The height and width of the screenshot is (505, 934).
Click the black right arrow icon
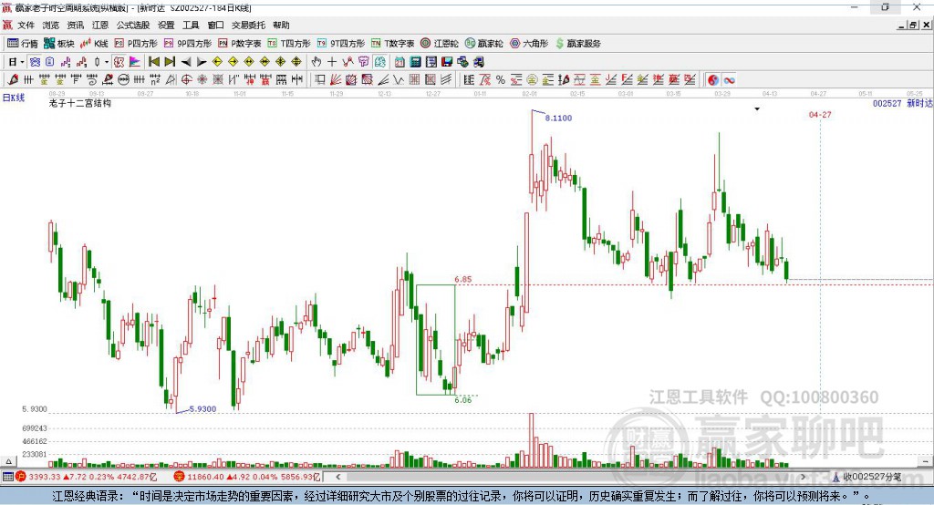(x=202, y=62)
